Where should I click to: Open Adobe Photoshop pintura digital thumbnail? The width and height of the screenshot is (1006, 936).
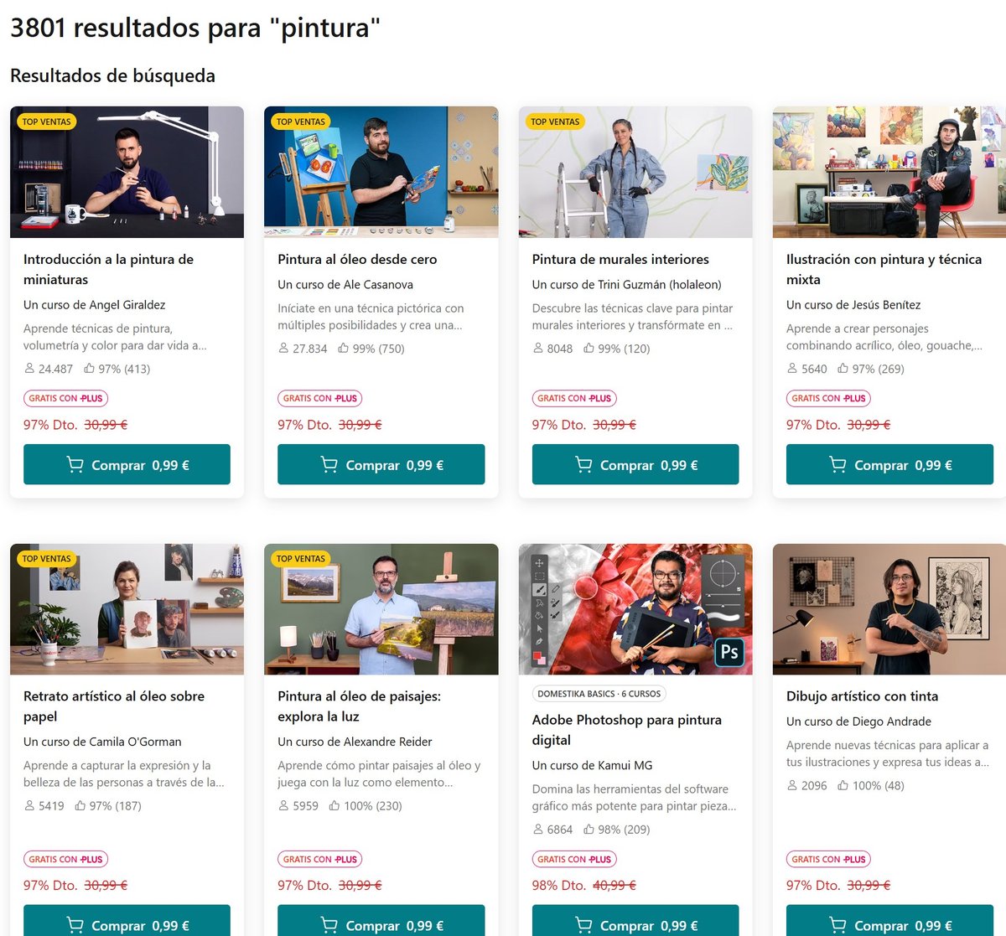click(635, 609)
